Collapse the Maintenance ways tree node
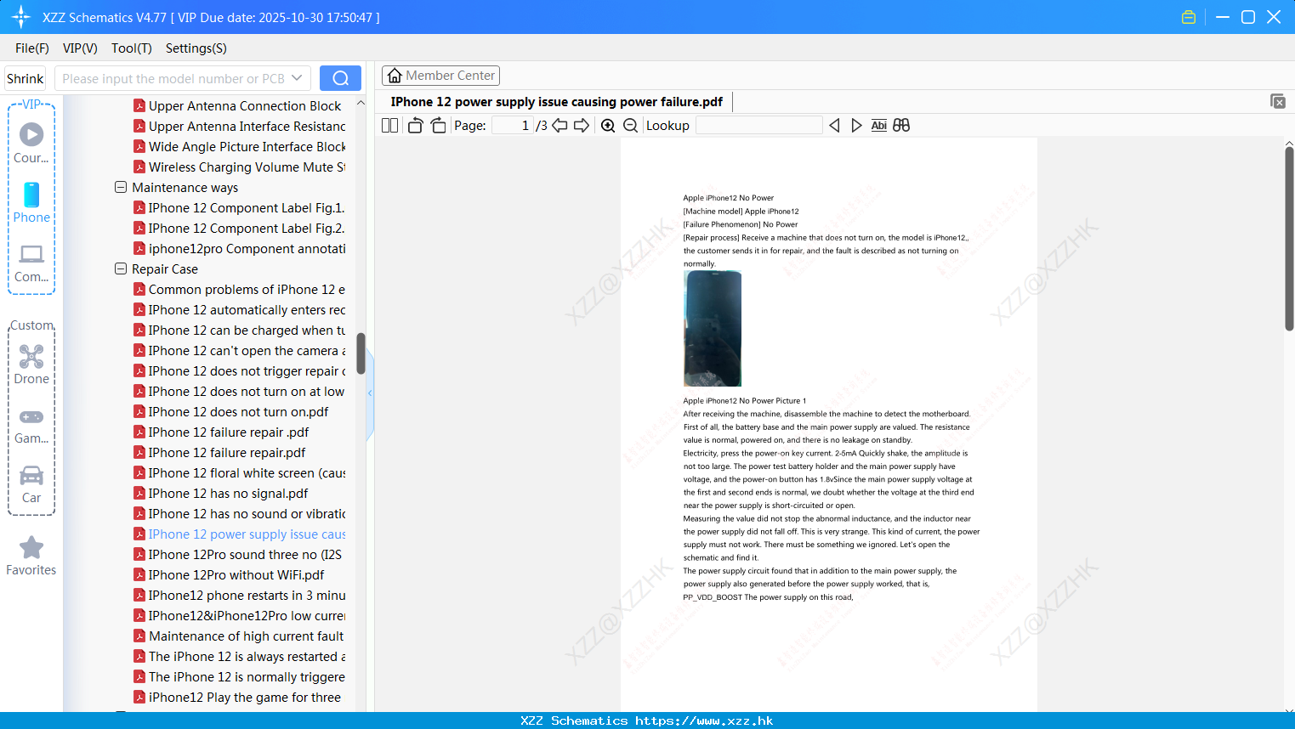1295x729 pixels. click(x=121, y=187)
